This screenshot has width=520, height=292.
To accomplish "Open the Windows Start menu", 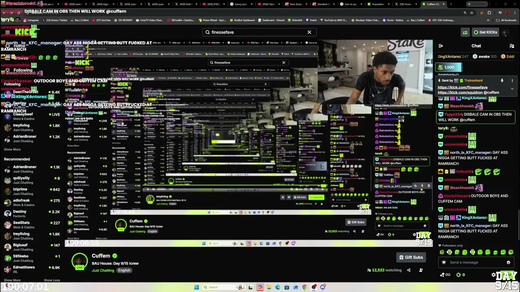I will point(197,287).
